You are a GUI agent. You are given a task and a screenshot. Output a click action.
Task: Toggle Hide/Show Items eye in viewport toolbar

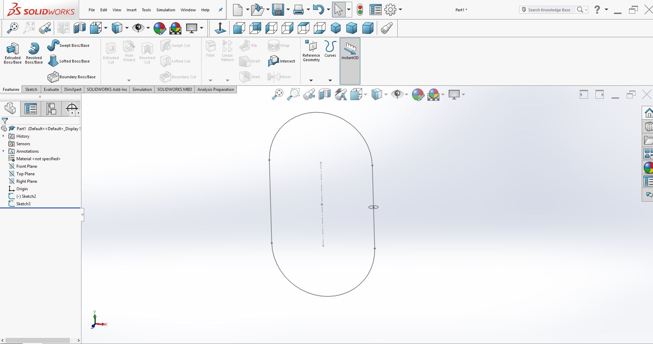click(397, 94)
